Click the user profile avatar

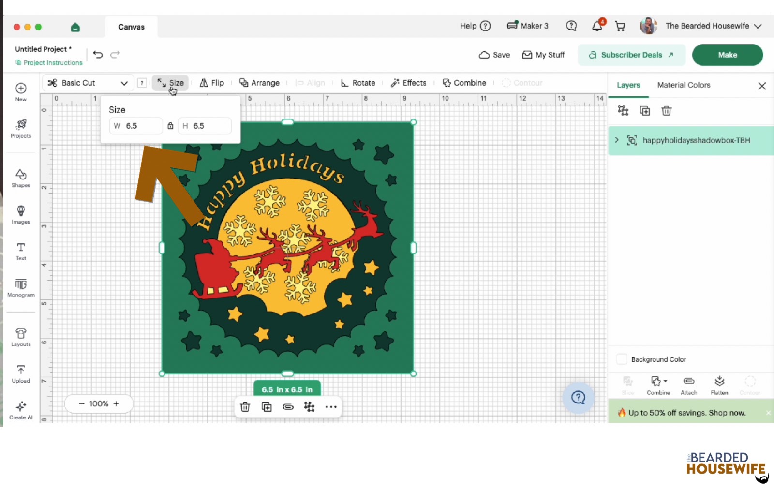point(648,26)
